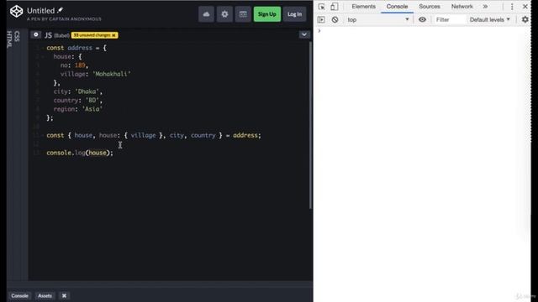This screenshot has height=302, width=538.
Task: Open the Default levels dropdown
Action: pos(489,20)
